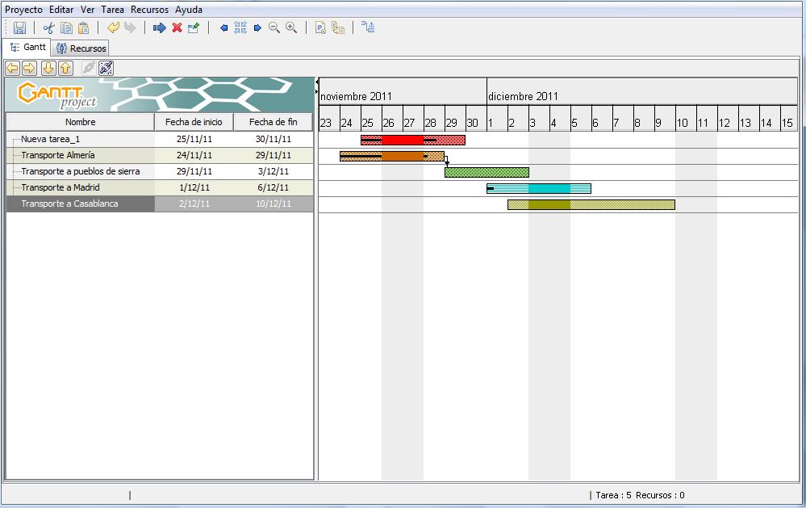Click the green pueblos de sierra Gantt bar
The height and width of the screenshot is (508, 806).
[487, 172]
